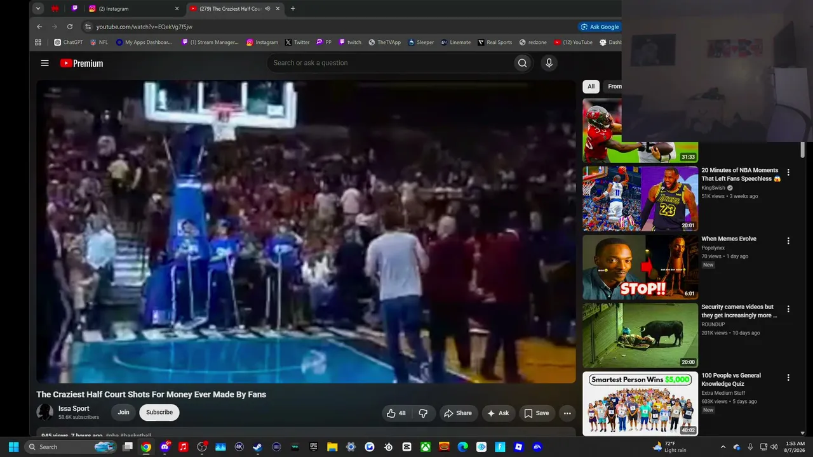813x457 pixels.
Task: Open more actions ellipsis below video
Action: tap(567, 413)
